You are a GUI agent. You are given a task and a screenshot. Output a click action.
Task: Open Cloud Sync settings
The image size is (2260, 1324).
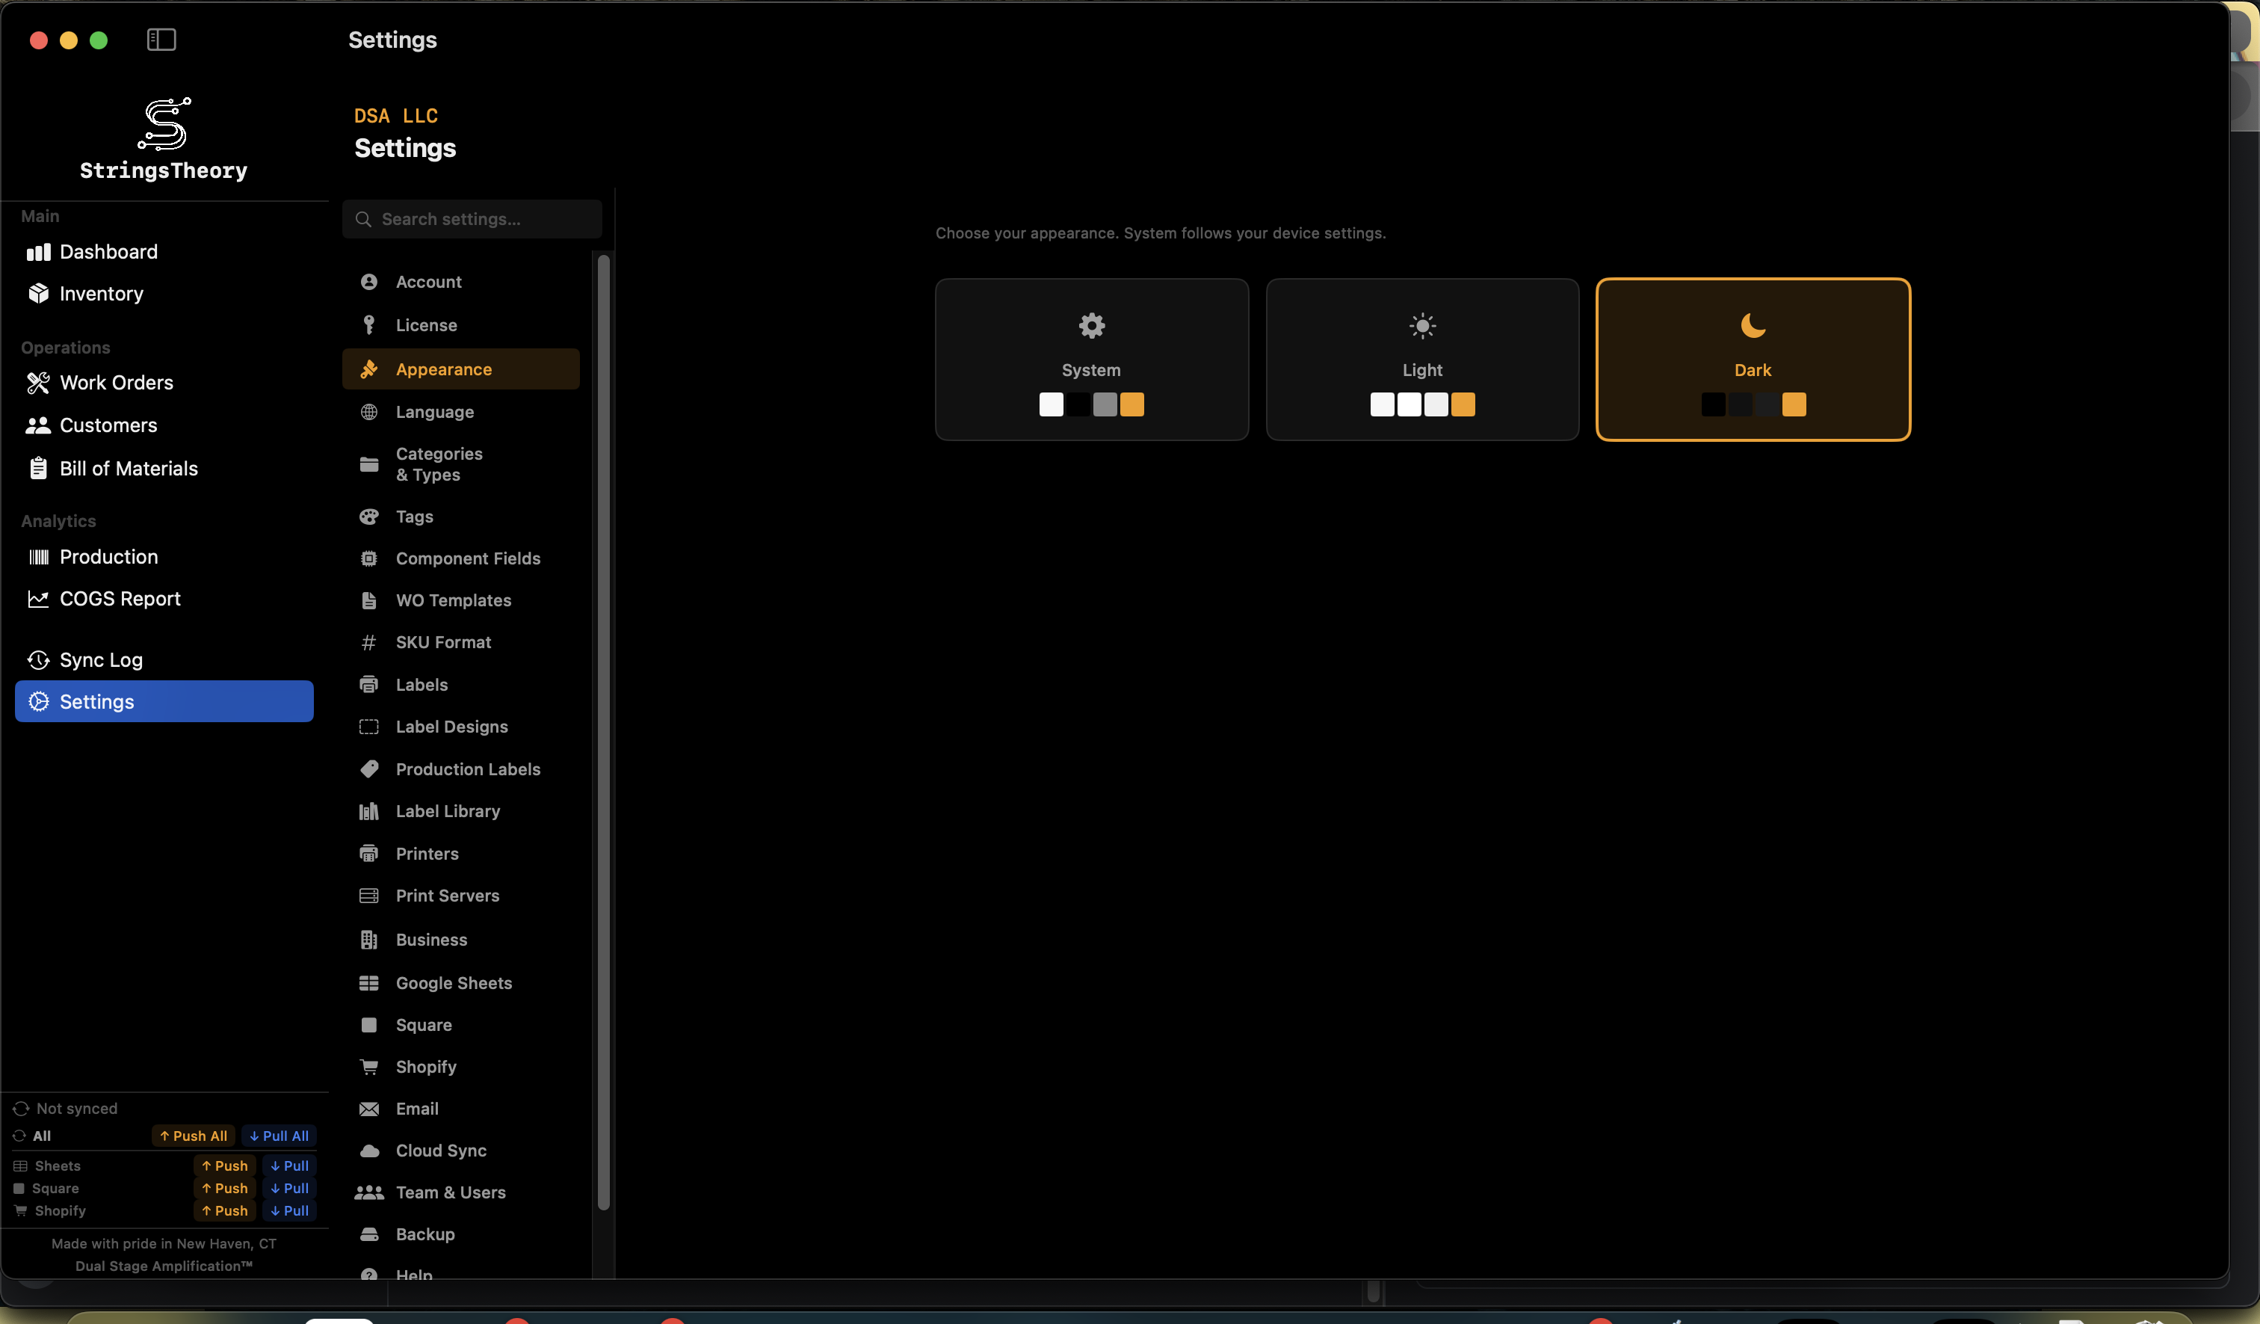coord(440,1151)
